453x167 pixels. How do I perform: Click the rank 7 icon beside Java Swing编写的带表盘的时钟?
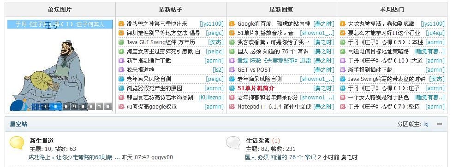(343, 79)
